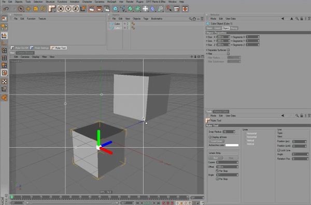Select the Scale tool
Screen dimensions: 311x205
[36, 9]
